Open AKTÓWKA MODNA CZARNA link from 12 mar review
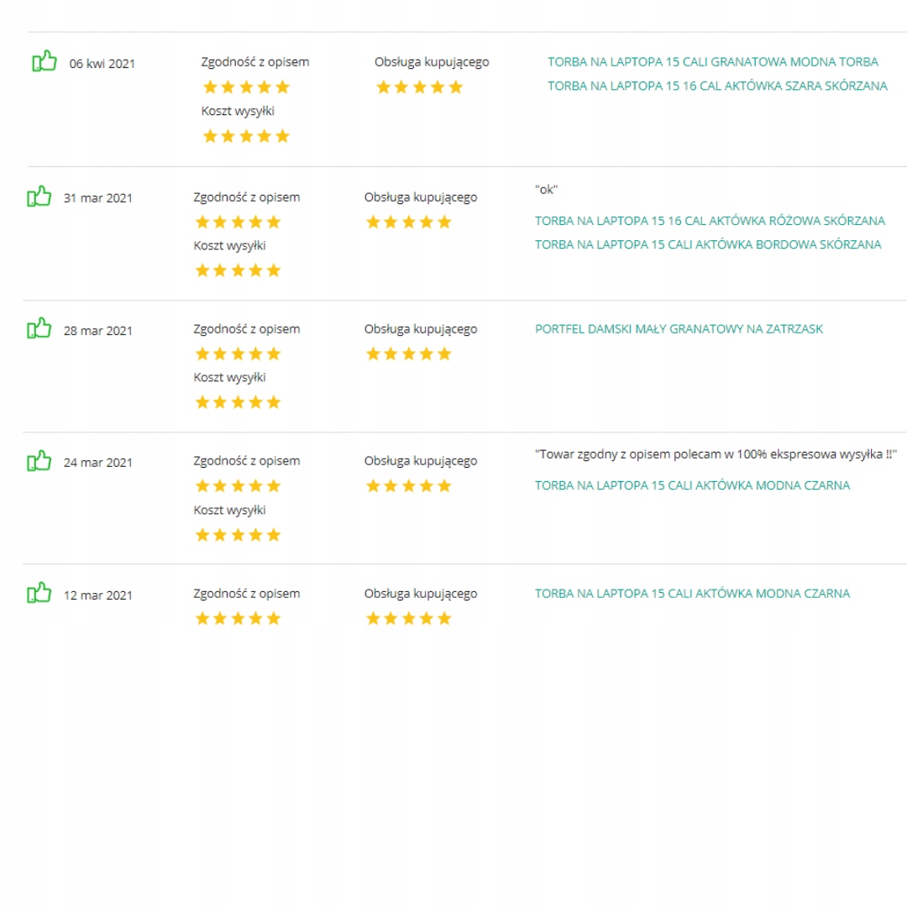 click(x=692, y=594)
